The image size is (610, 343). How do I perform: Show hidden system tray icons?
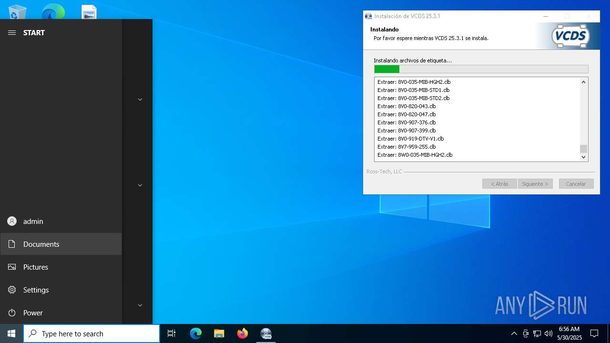point(514,333)
